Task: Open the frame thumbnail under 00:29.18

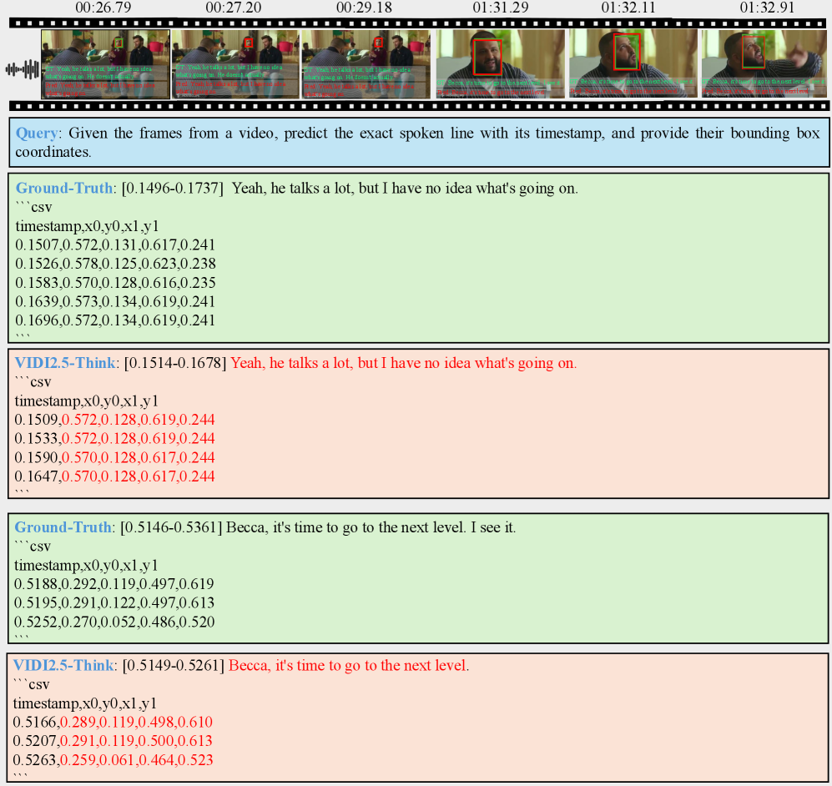Action: [x=366, y=64]
